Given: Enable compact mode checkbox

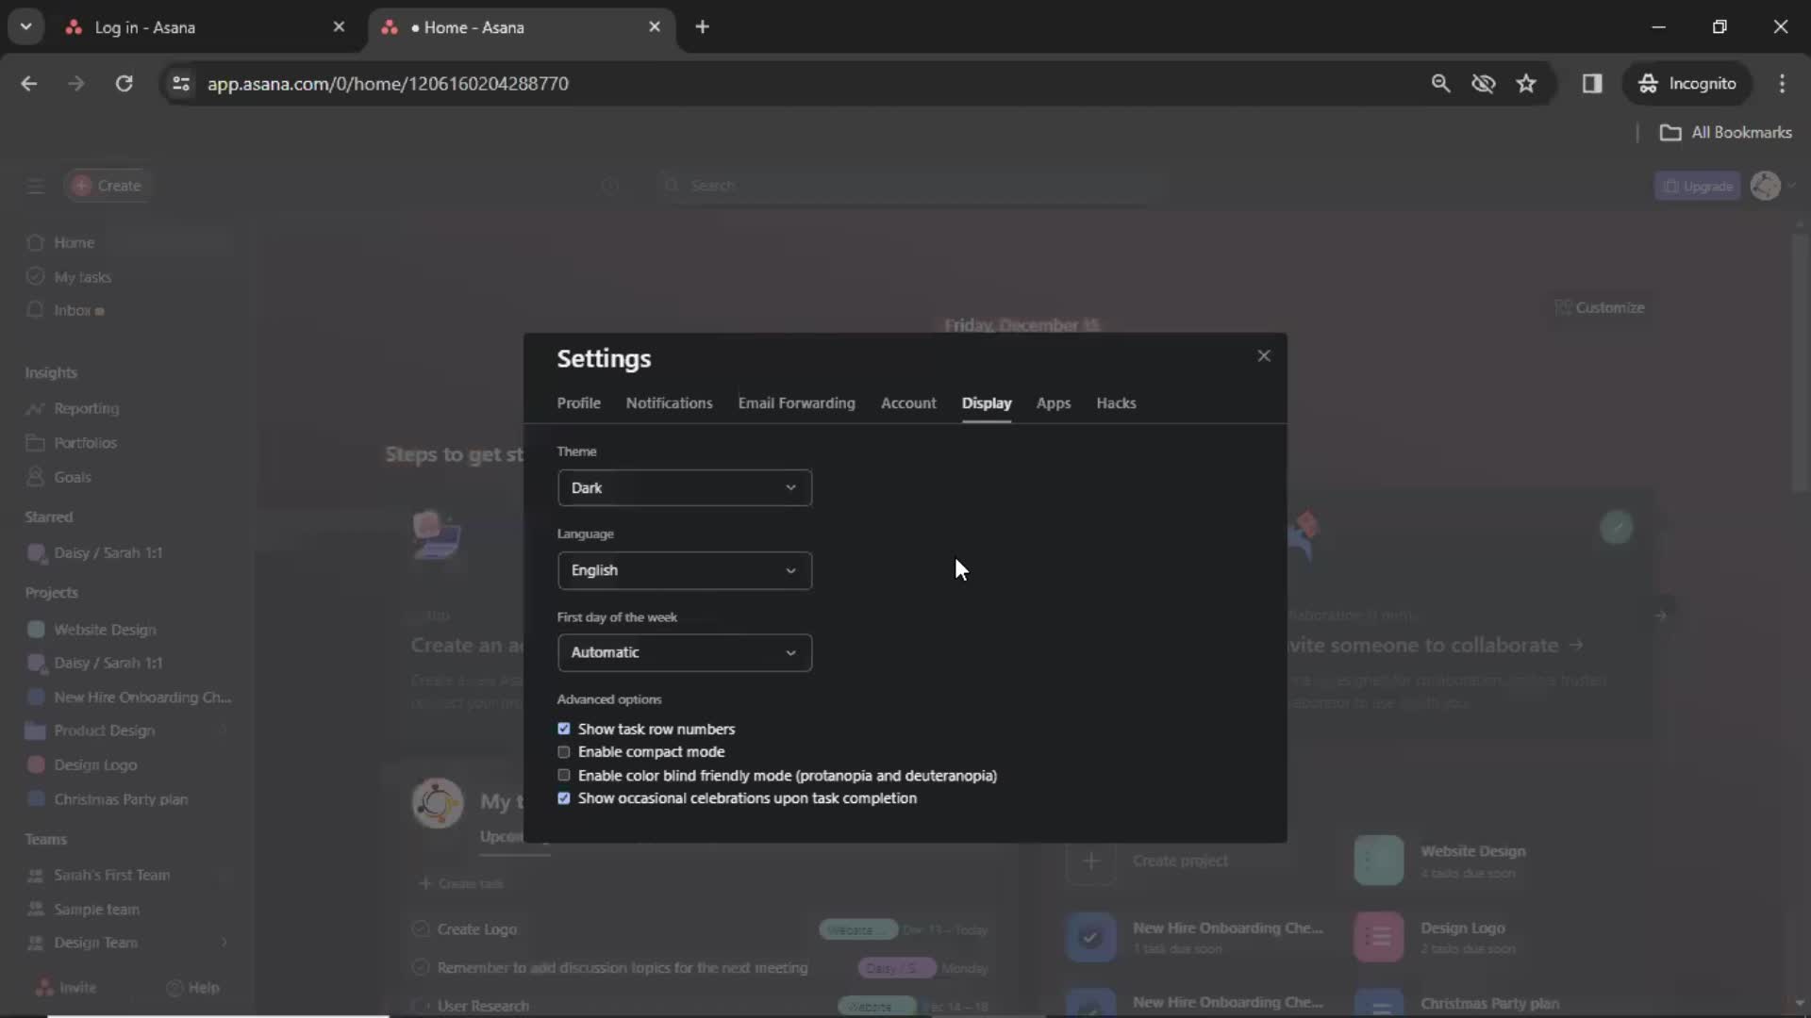Looking at the screenshot, I should click(564, 751).
